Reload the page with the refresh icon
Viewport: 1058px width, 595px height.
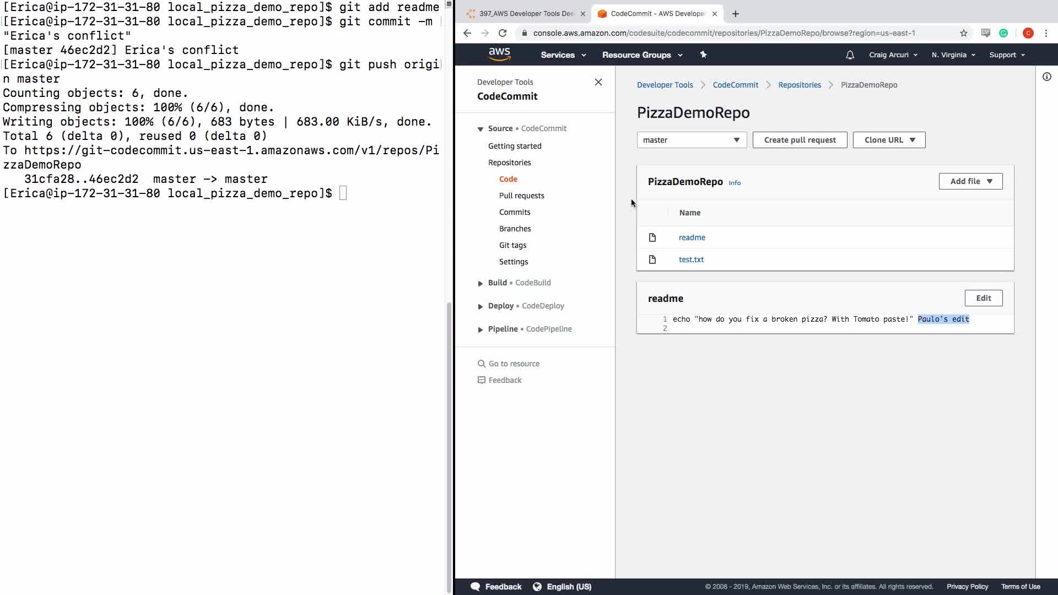coord(503,33)
